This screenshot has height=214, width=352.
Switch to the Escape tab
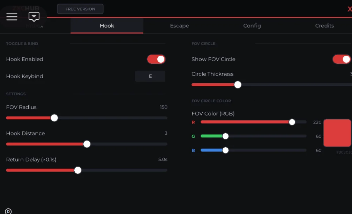pyautogui.click(x=179, y=26)
